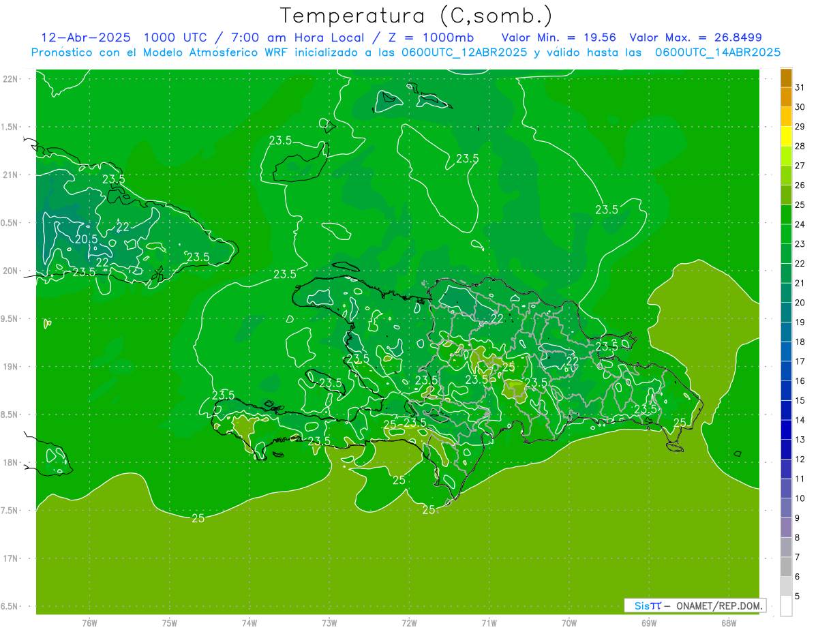818x632 pixels.
Task: Click the purple swatch between 8 and 9
Action: pos(786,528)
